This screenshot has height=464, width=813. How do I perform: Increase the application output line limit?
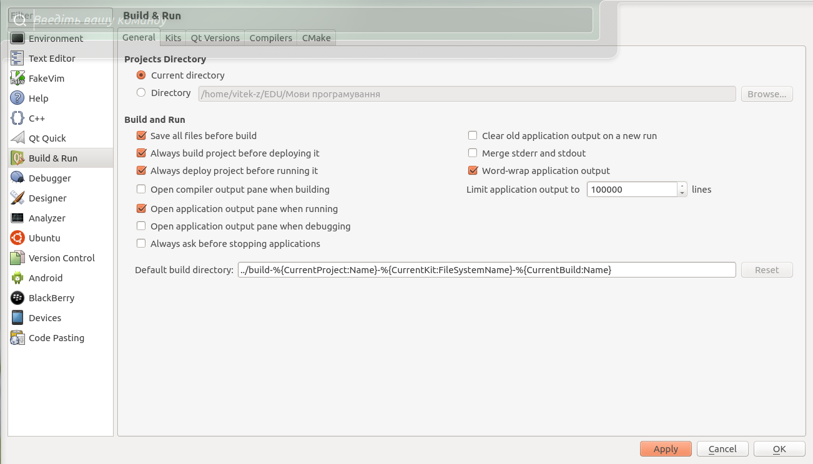pos(682,186)
